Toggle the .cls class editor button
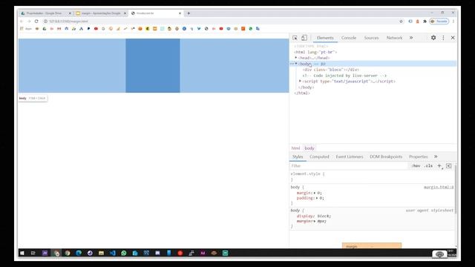475x267 pixels. 428,166
